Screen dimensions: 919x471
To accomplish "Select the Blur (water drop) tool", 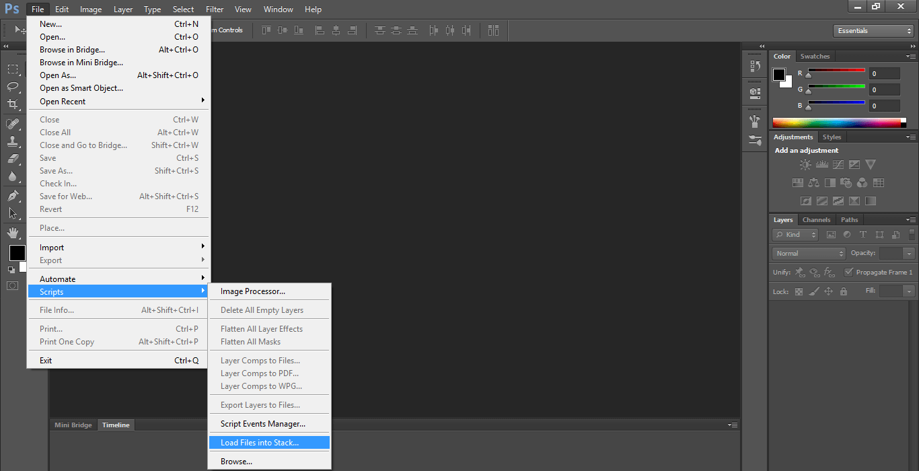I will [13, 176].
